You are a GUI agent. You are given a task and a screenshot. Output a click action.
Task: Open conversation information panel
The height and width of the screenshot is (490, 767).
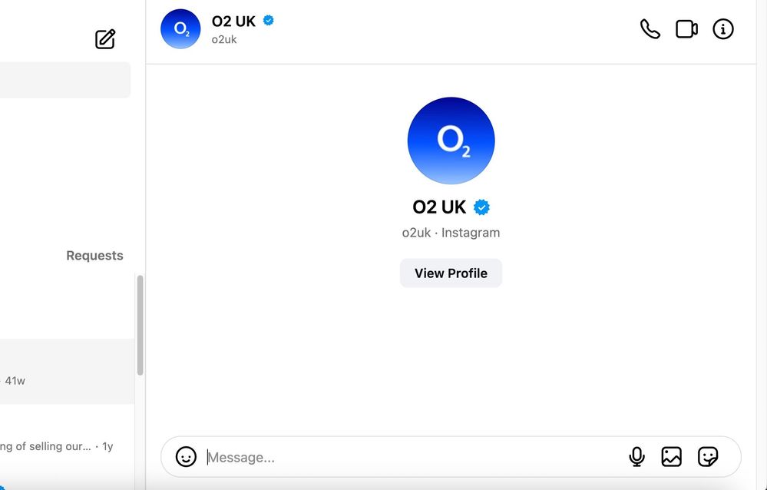(x=723, y=29)
